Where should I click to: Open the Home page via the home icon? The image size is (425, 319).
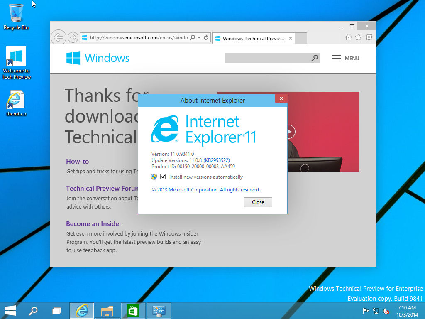point(348,37)
